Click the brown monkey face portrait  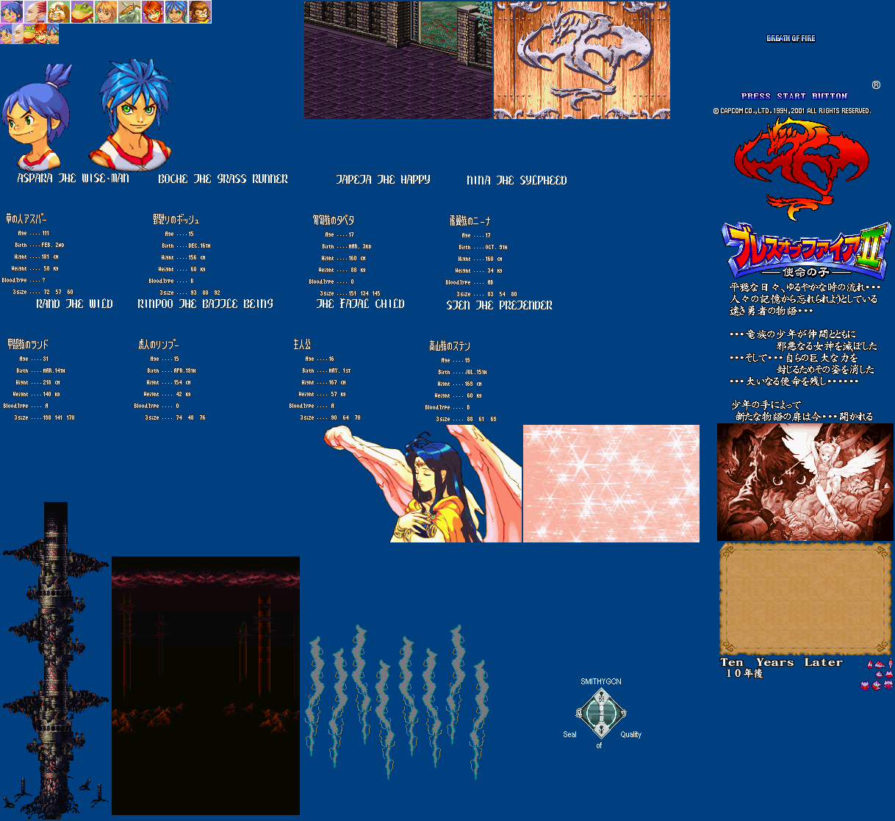pyautogui.click(x=200, y=12)
